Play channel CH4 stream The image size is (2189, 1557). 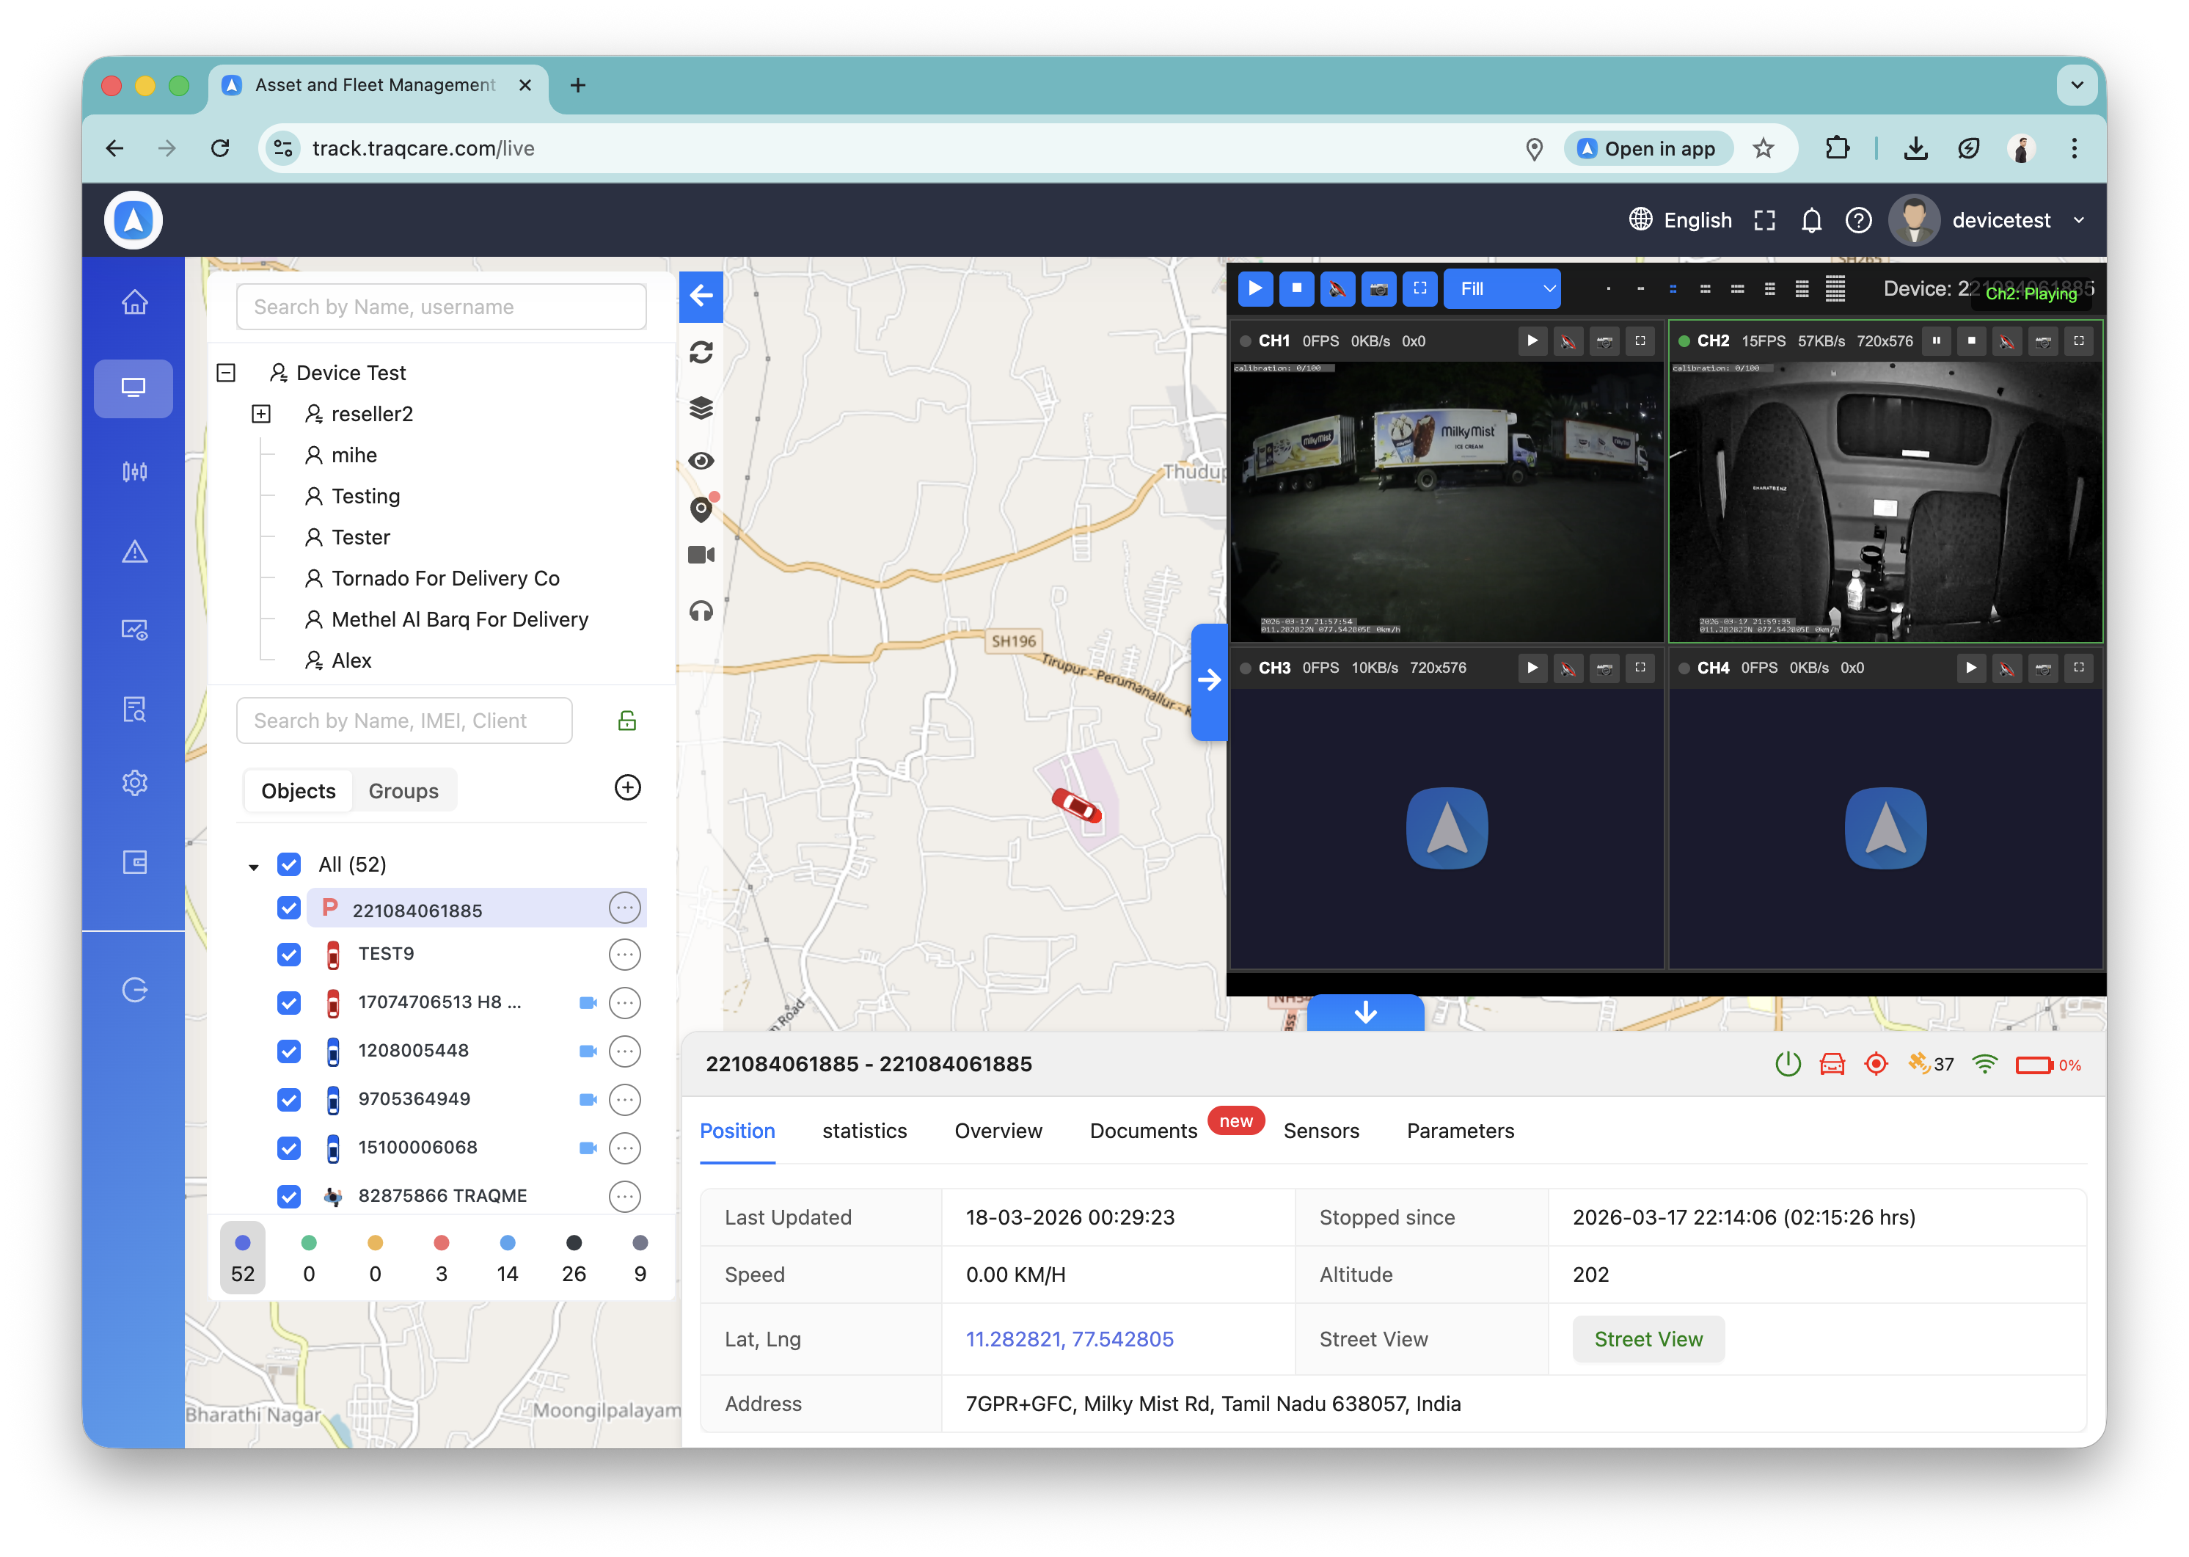pyautogui.click(x=1971, y=667)
